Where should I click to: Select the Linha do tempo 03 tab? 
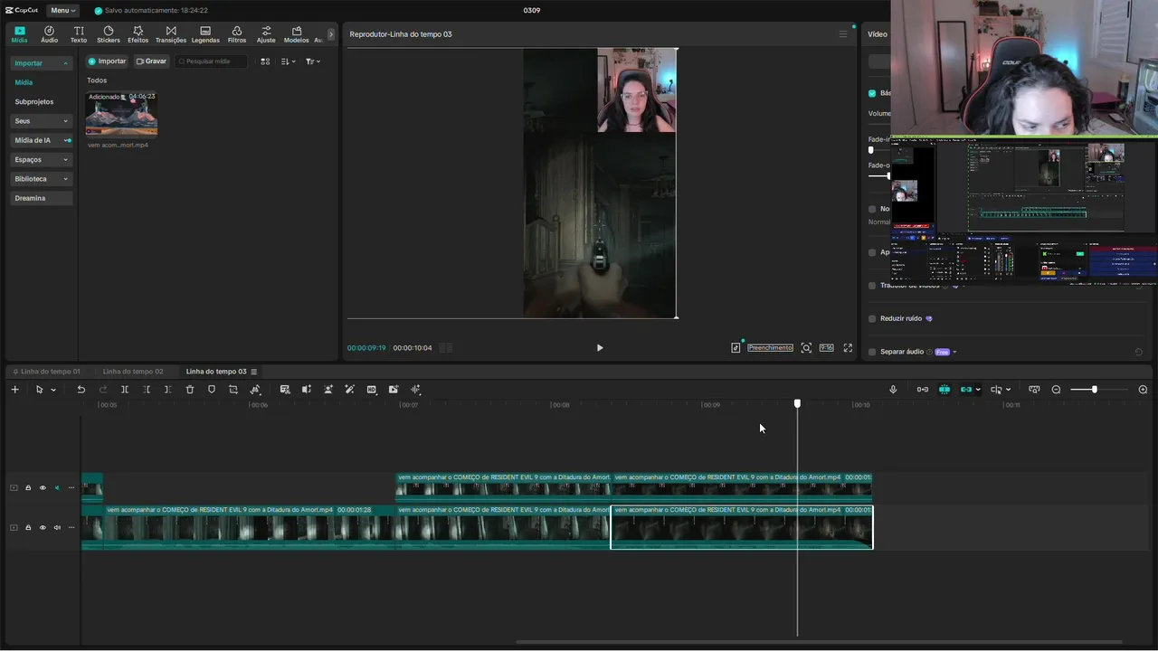coord(216,372)
